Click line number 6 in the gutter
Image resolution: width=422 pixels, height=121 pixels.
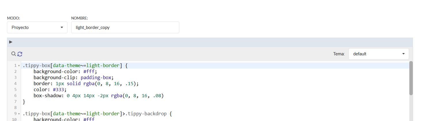click(15, 96)
